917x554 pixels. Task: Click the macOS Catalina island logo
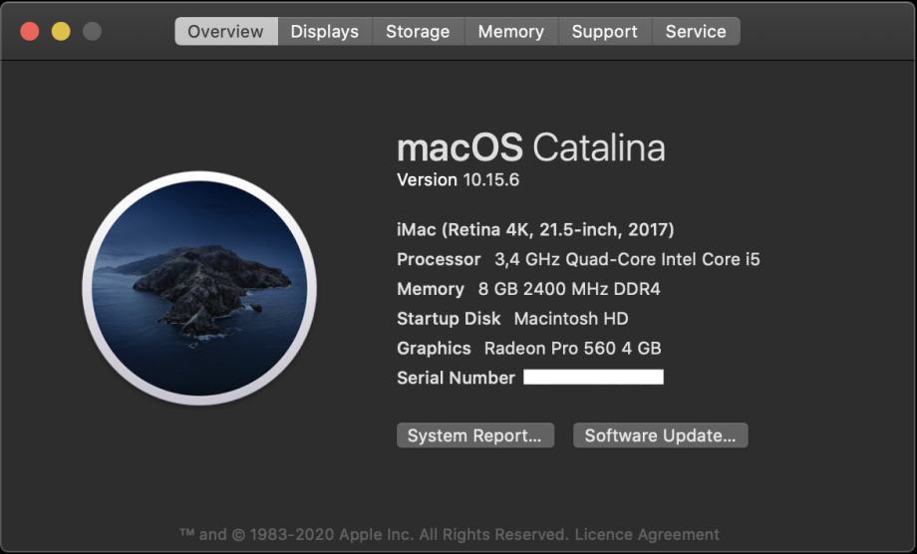click(x=199, y=288)
